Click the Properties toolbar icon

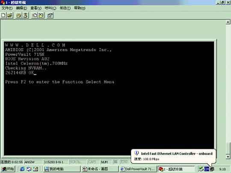[50, 15]
